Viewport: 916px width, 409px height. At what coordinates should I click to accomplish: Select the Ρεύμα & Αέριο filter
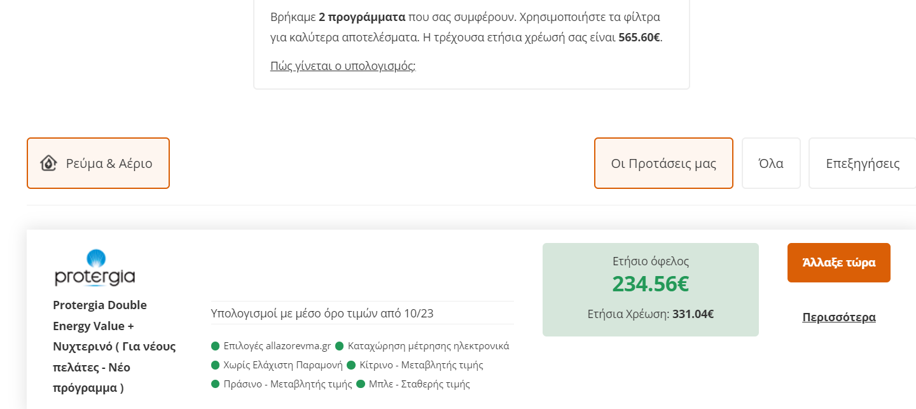pyautogui.click(x=98, y=163)
